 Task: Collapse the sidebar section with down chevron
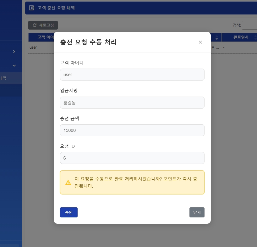(x=14, y=65)
